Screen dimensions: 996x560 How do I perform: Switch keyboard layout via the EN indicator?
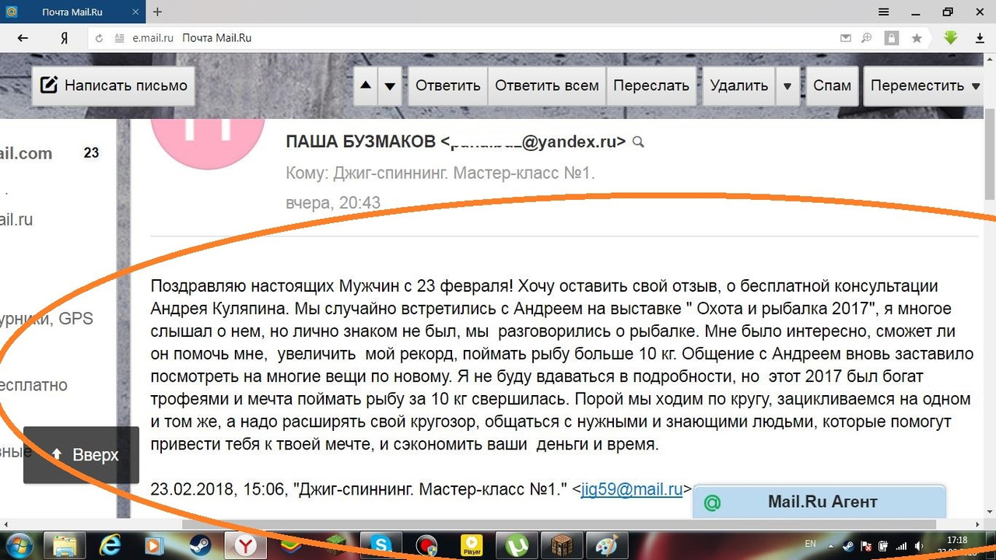click(x=809, y=544)
